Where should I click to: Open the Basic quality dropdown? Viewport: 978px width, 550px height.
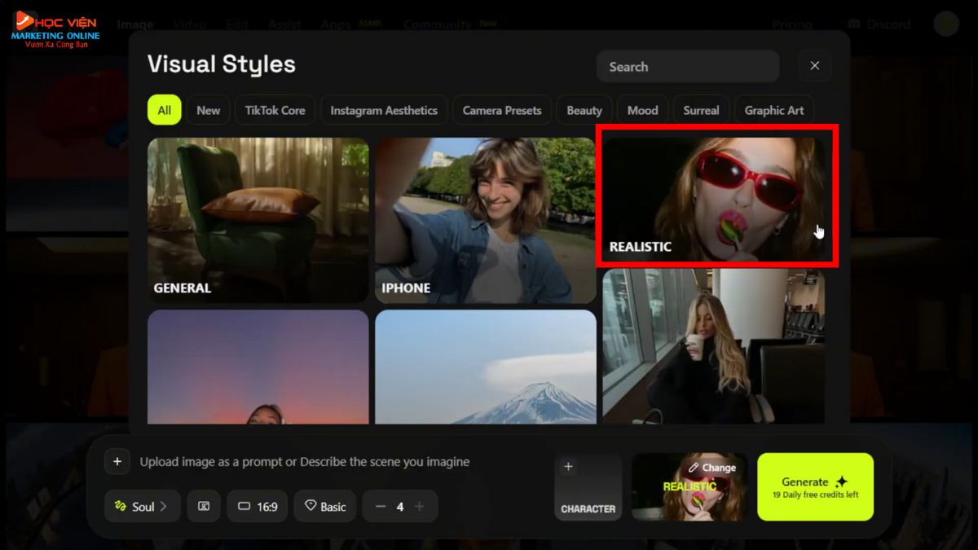(324, 506)
